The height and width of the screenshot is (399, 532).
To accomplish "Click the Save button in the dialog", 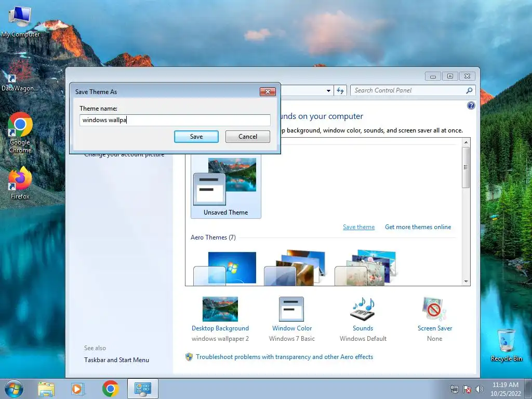I will 196,137.
